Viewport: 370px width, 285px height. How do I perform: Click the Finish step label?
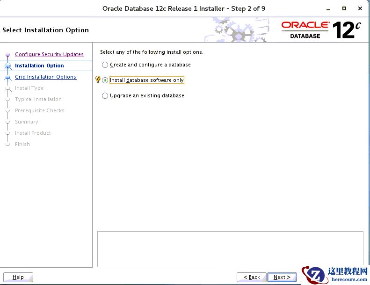coord(22,144)
